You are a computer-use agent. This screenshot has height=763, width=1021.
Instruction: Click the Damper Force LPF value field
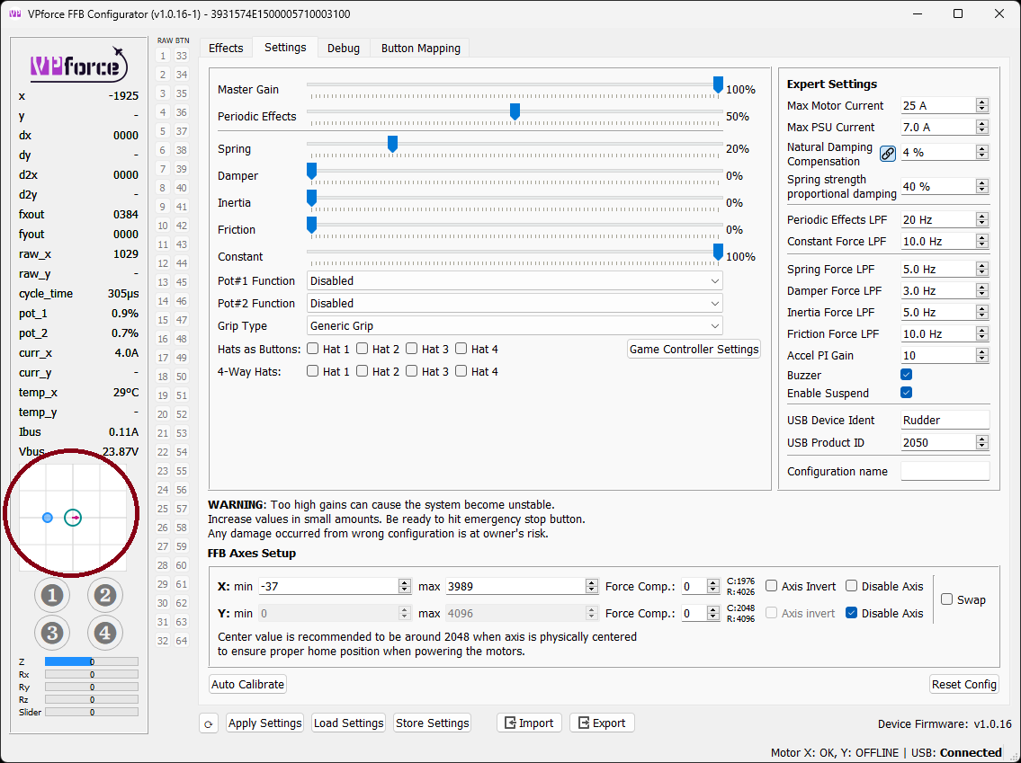[x=939, y=291]
